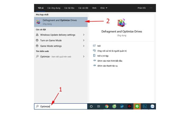Choose Chạy với vai trò là người quản trị

point(112,51)
